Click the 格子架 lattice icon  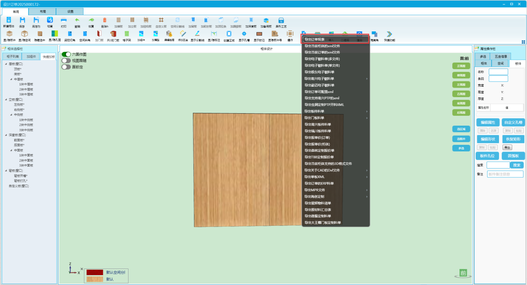click(x=127, y=34)
